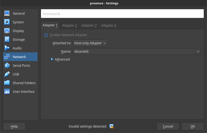Click the System chip icon
This screenshot has height=133, width=207.
coord(7,22)
